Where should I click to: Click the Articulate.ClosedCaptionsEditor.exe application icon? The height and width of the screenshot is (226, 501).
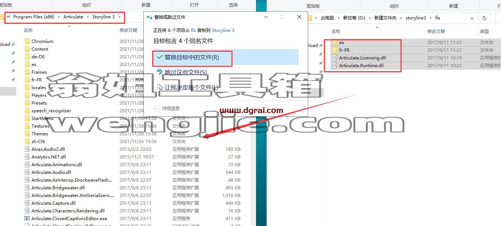(x=27, y=219)
